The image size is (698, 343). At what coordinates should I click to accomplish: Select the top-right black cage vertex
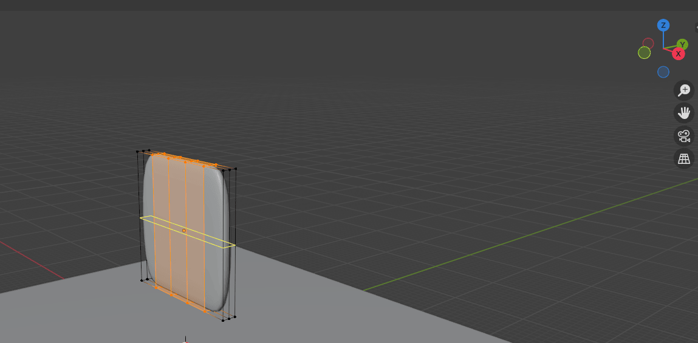point(236,169)
